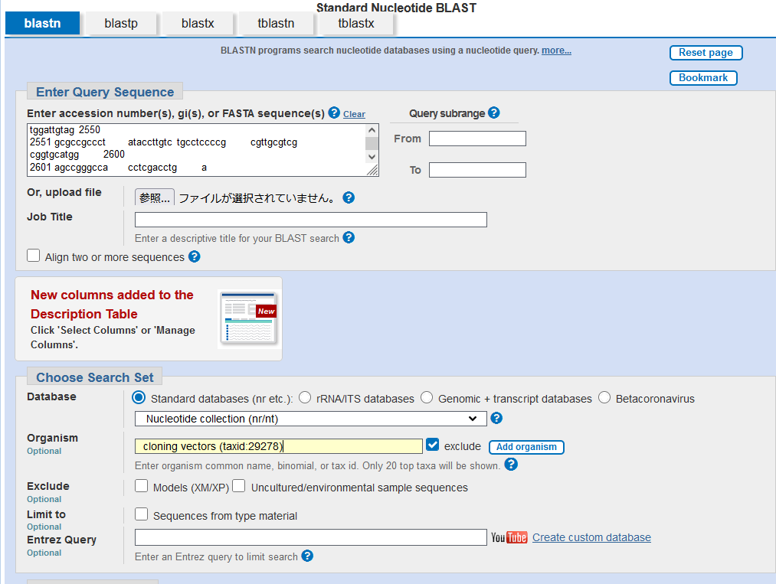Screen dimensions: 776x584
Task: Switch to the blastp tab
Action: click(x=121, y=23)
